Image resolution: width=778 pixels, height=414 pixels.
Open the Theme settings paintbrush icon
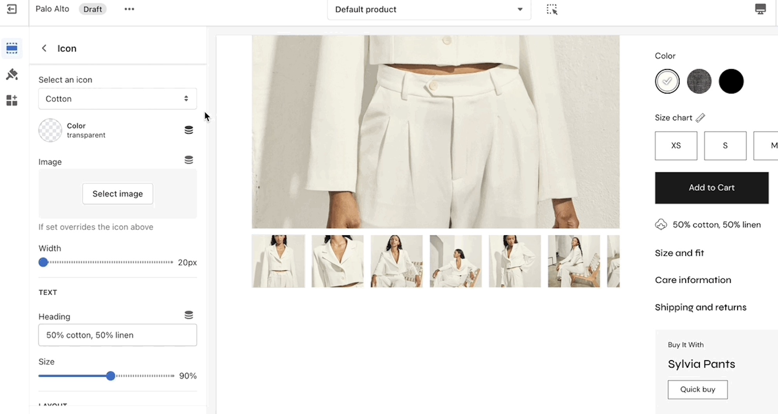(12, 74)
